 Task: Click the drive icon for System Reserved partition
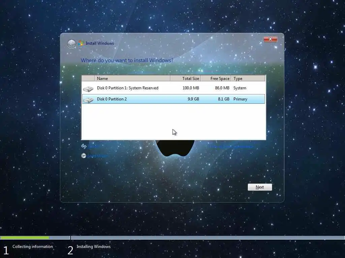click(88, 89)
